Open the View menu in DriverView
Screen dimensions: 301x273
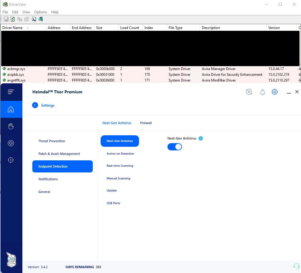tap(26, 12)
